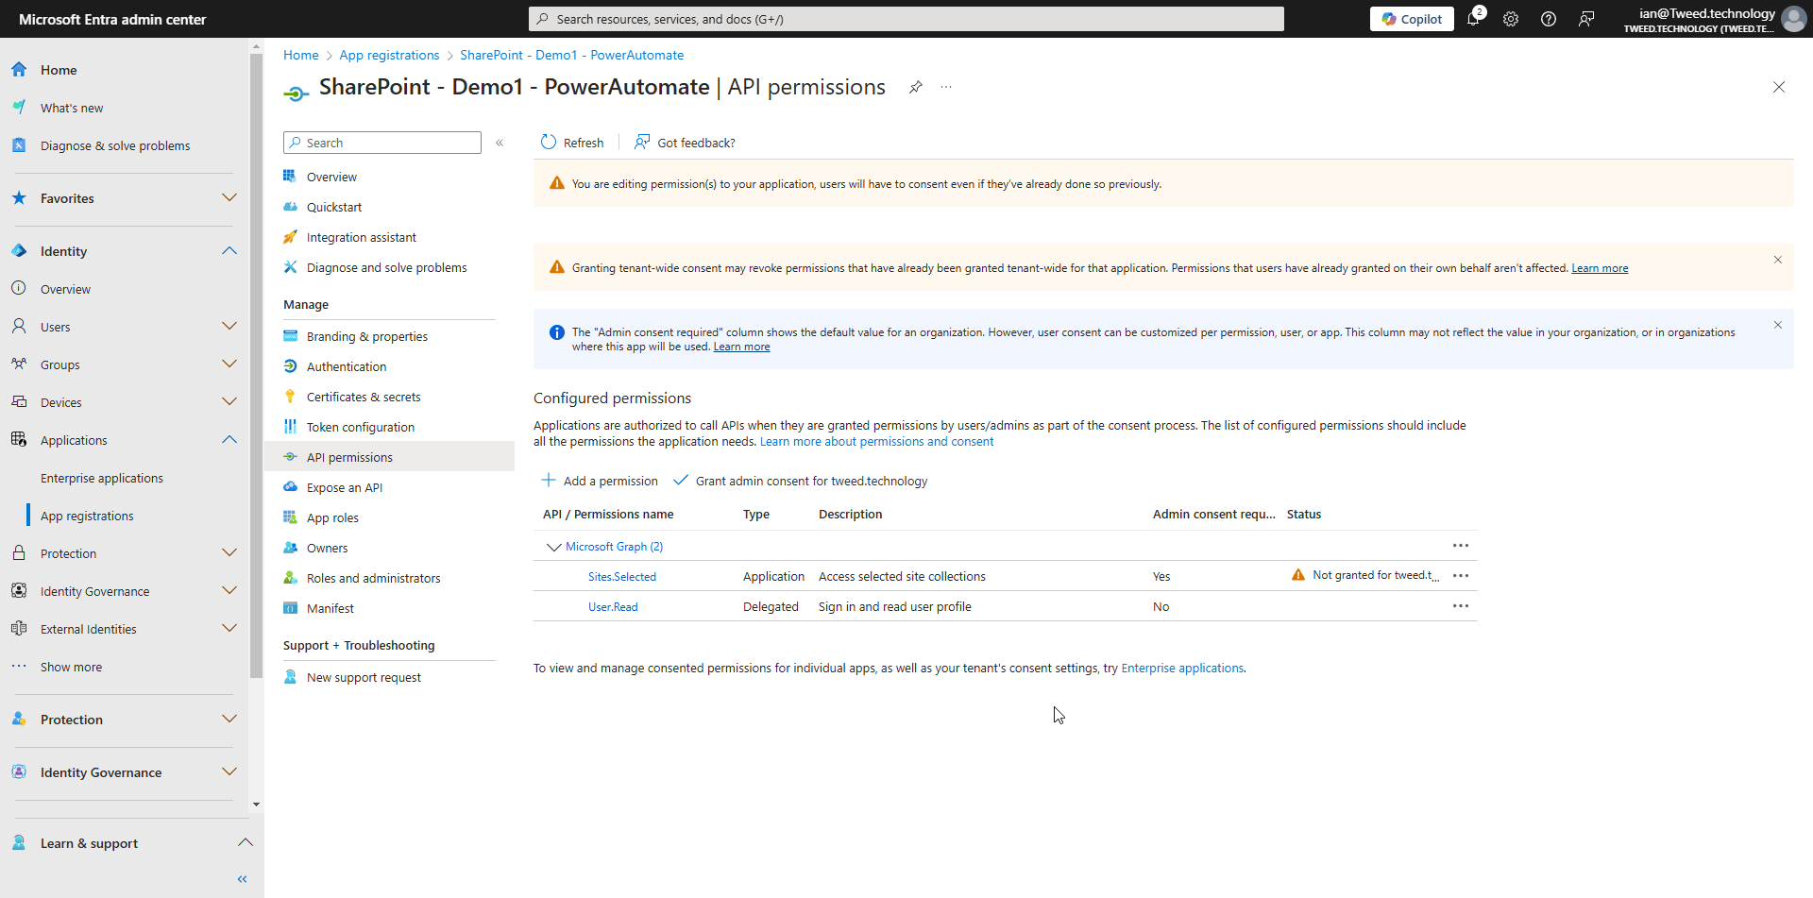Open the help question mark icon
Image resolution: width=1813 pixels, height=898 pixels.
pyautogui.click(x=1548, y=19)
